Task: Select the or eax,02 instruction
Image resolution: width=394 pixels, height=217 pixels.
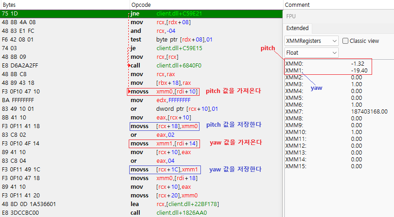Action: point(152,135)
